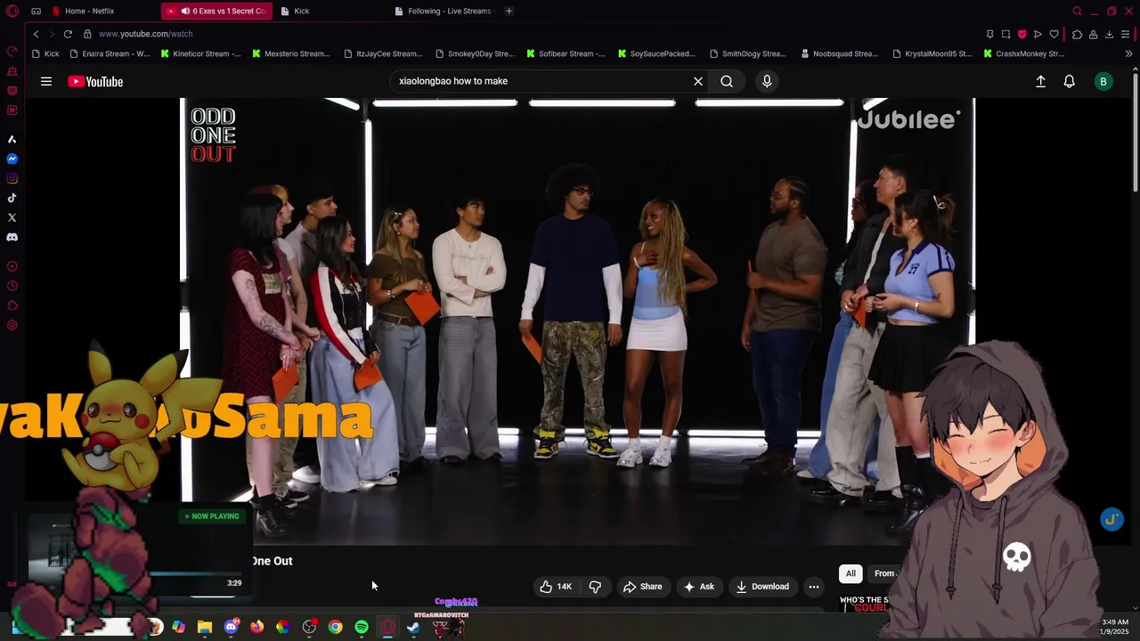The height and width of the screenshot is (641, 1140).
Task: Open the account avatar B menu
Action: (x=1103, y=81)
